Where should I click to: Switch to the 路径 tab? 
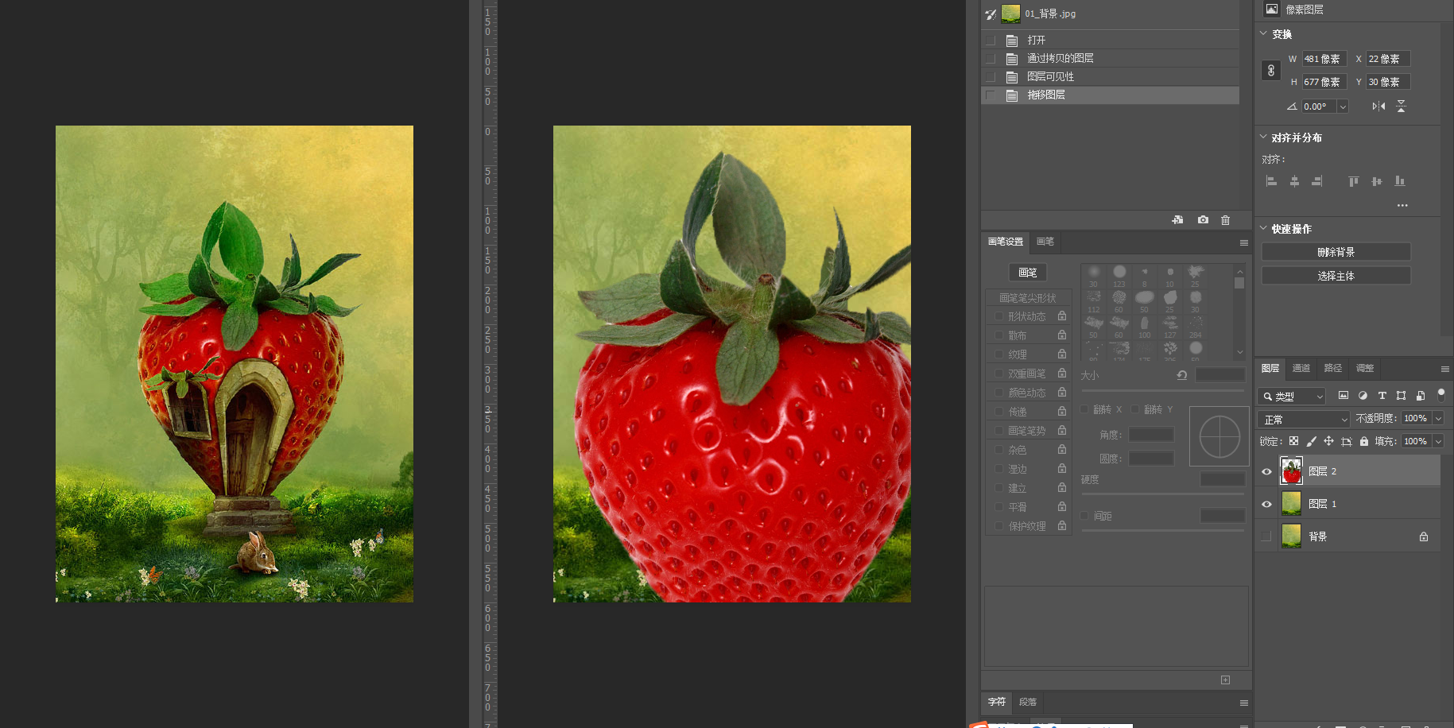(x=1333, y=368)
